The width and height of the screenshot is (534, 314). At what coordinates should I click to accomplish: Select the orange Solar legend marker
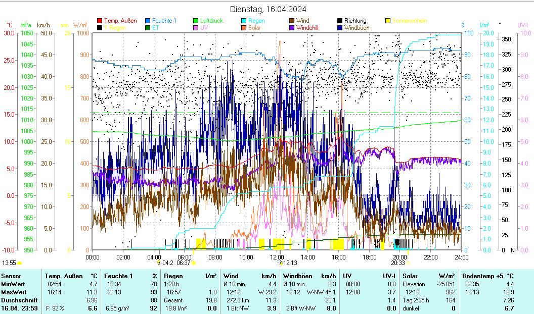(244, 28)
